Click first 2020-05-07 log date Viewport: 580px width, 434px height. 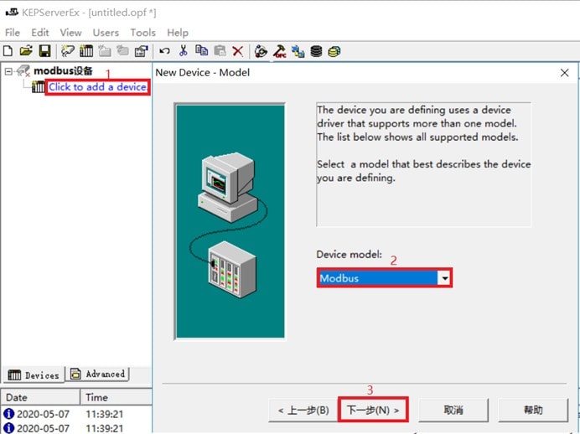(x=44, y=414)
